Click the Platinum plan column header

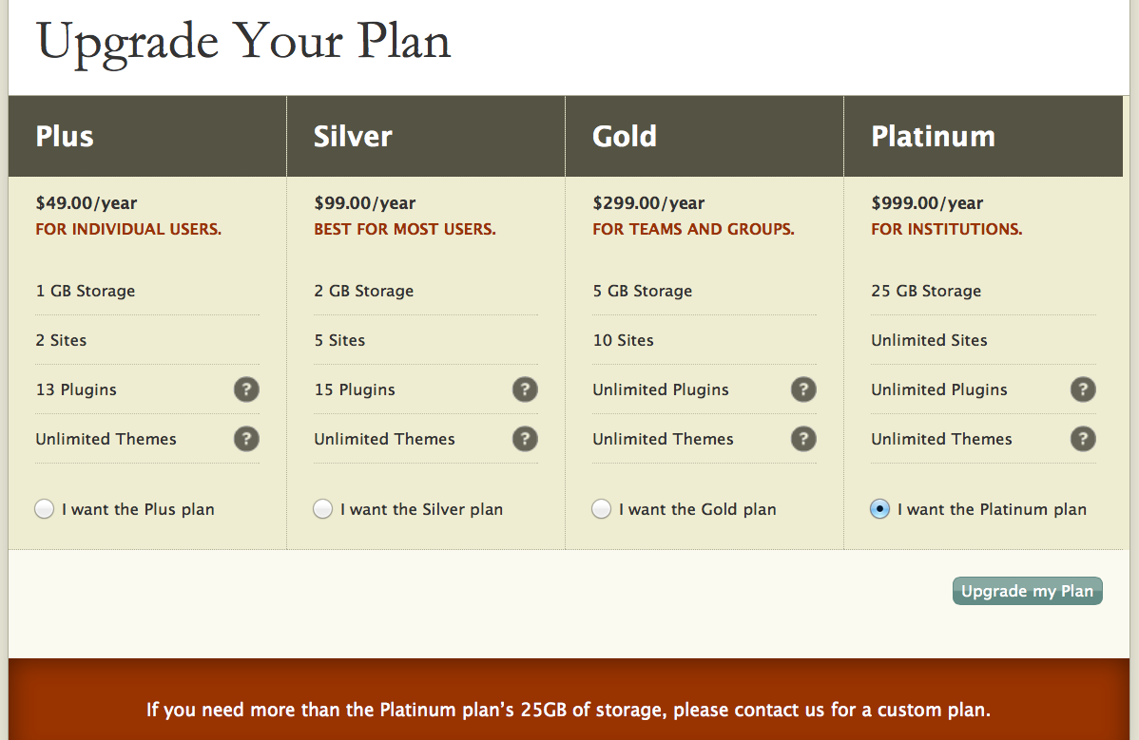pyautogui.click(x=933, y=137)
